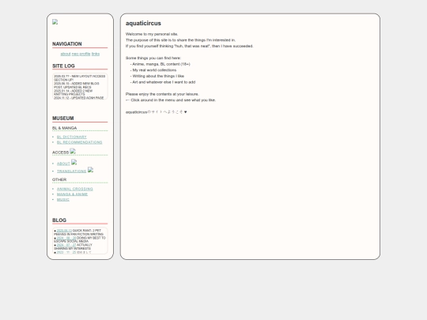Open the 'links' navigation link

point(96,54)
